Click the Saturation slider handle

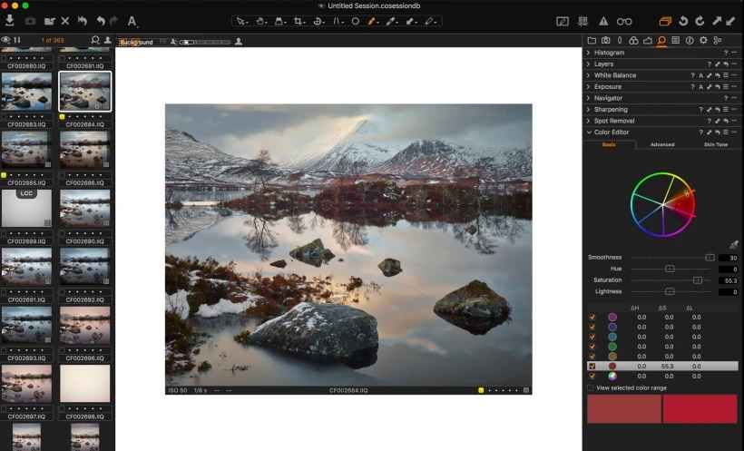[697, 280]
